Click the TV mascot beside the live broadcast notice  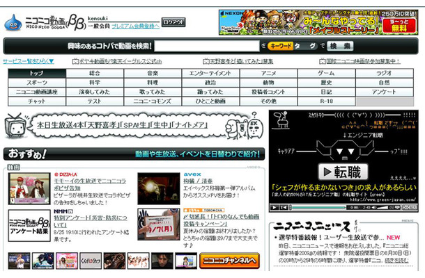[x=15, y=126]
